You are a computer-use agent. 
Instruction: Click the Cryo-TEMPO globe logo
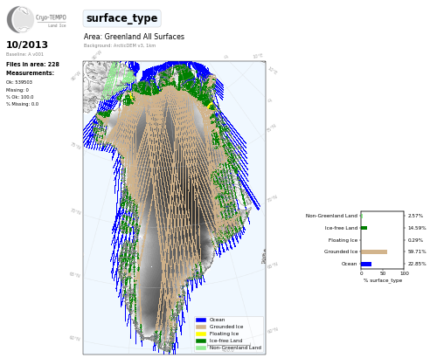pos(20,19)
